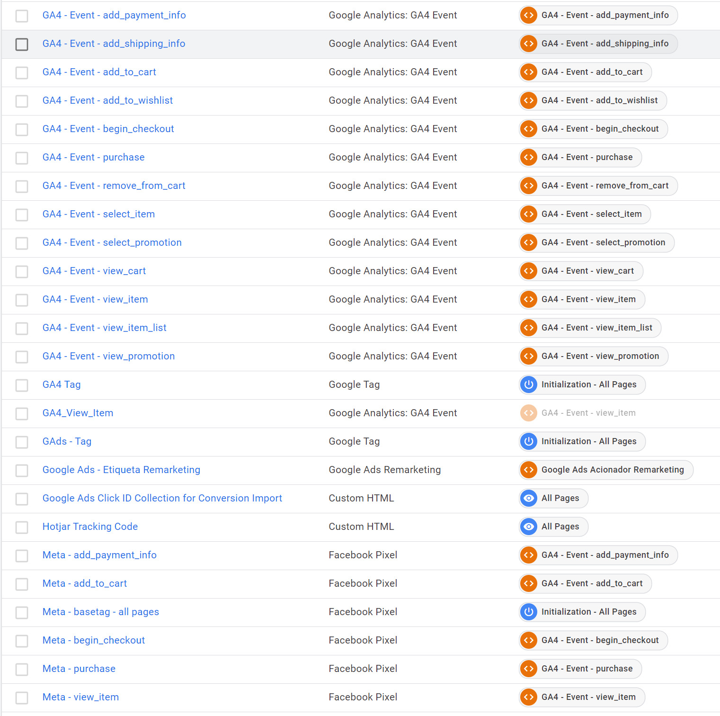
Task: Click eye icon for Google Ads Click ID row
Action: point(529,498)
